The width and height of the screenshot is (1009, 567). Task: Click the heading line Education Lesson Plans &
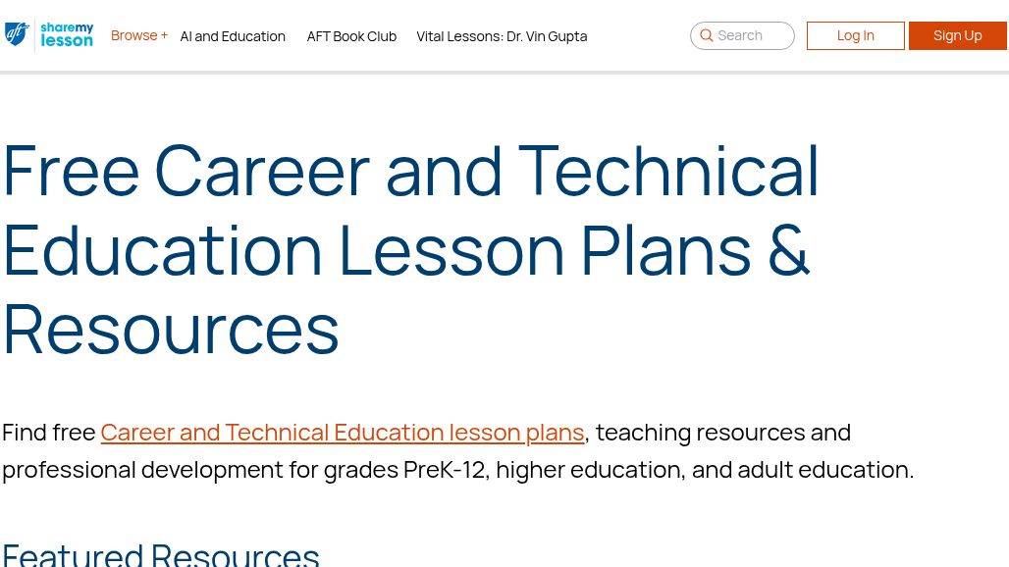405,251
